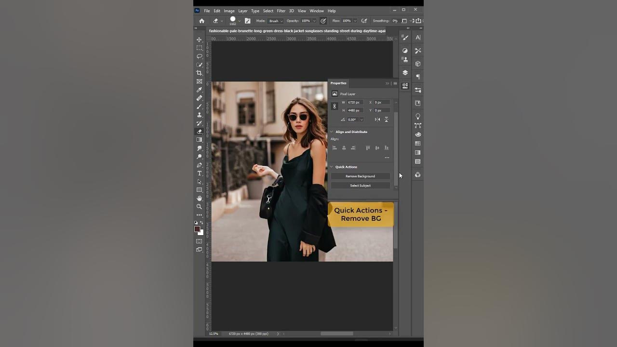
Task: Toggle link between width and height
Action: pos(335,107)
